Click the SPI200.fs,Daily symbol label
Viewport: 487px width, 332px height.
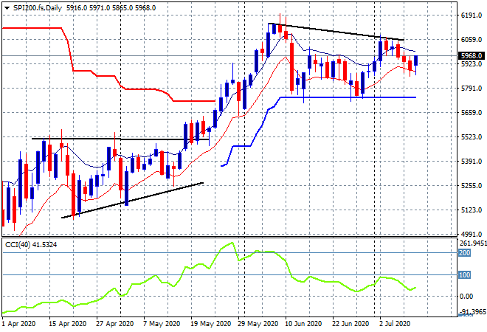click(x=38, y=8)
